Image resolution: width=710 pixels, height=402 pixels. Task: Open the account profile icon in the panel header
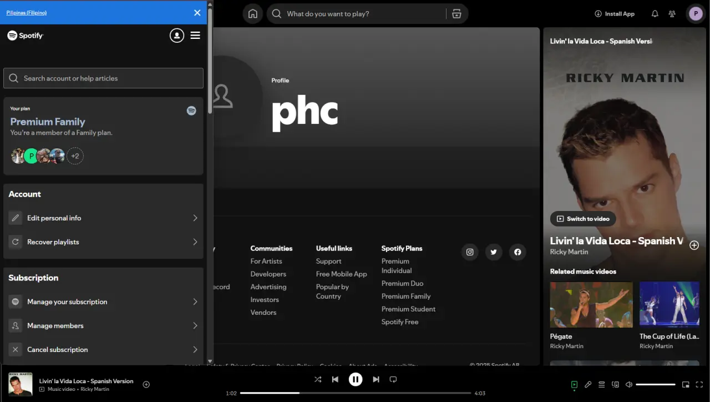point(176,36)
